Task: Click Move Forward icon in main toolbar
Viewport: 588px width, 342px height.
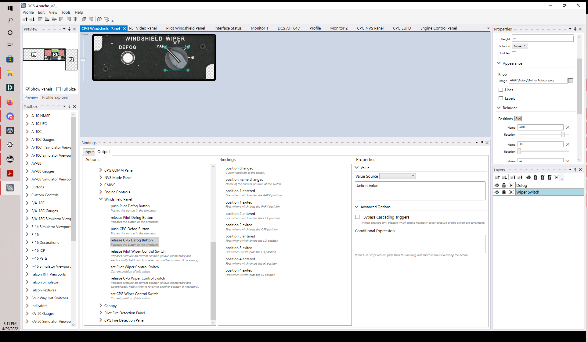Action: click(25, 20)
